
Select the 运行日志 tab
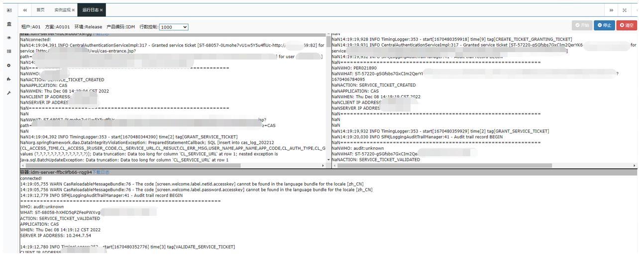pyautogui.click(x=92, y=10)
